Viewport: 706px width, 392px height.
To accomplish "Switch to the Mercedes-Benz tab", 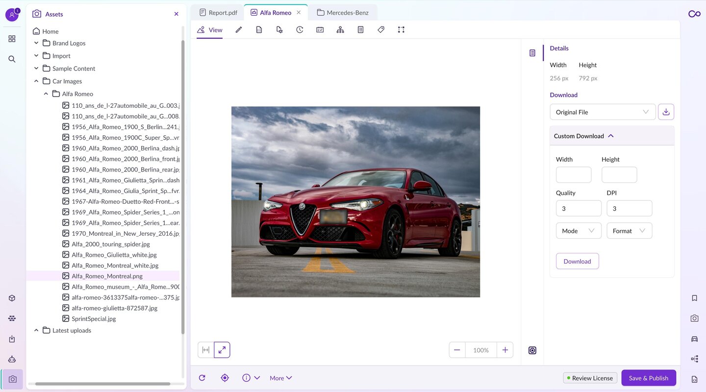I will coord(343,13).
